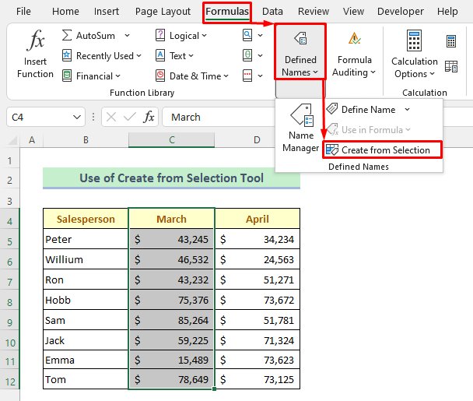
Task: Switch to the View tab
Action: tap(353, 12)
